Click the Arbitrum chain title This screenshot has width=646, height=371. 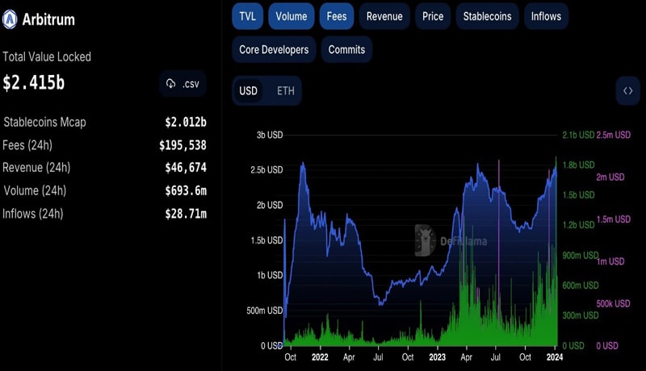[x=48, y=19]
